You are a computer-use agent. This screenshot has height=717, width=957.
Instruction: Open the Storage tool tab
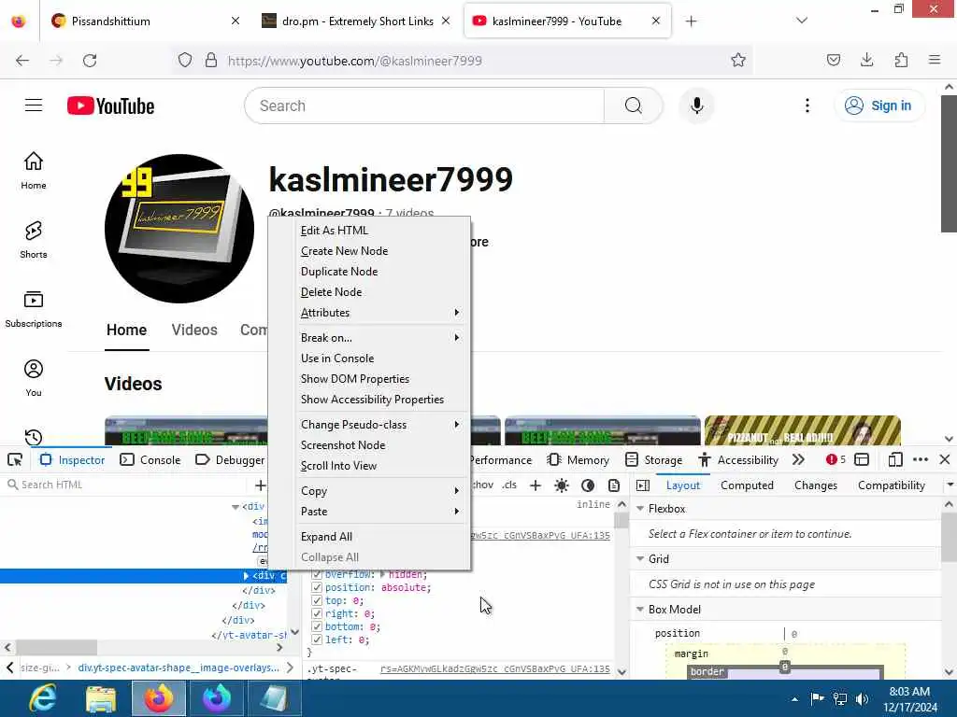point(654,459)
